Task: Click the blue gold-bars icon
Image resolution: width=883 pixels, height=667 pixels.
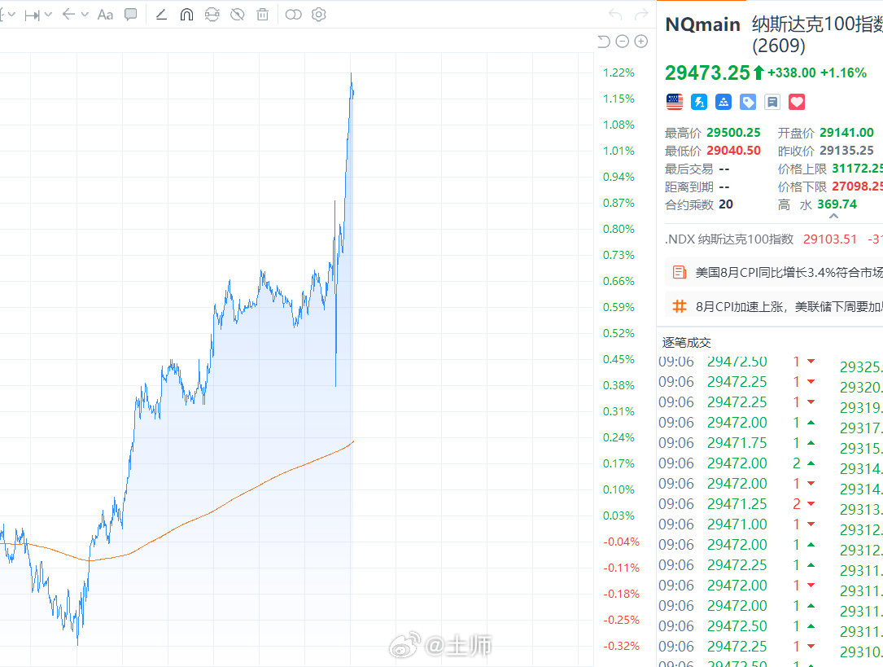Action: pyautogui.click(x=723, y=102)
